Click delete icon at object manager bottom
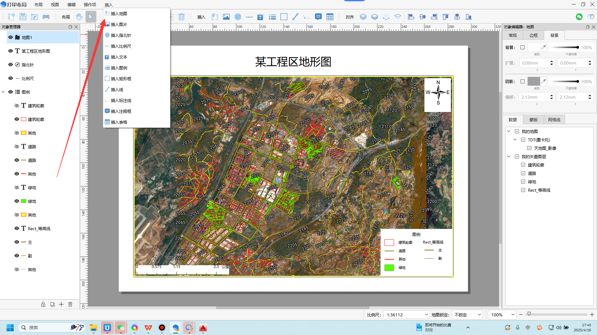Viewport: 597px width, 335px height. click(70, 304)
